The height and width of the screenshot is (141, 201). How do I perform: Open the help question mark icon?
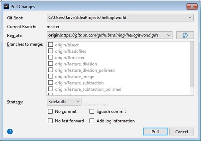click(x=10, y=131)
